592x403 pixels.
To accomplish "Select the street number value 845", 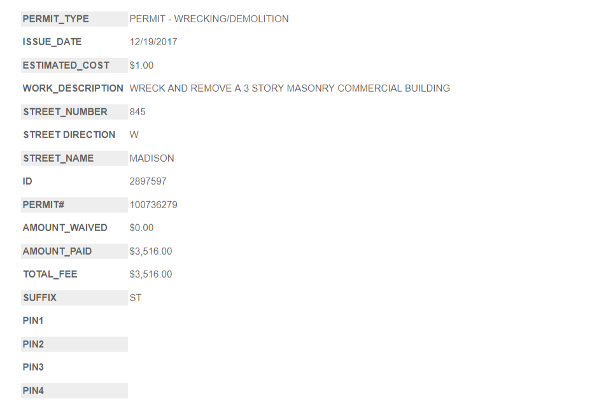I will (137, 112).
